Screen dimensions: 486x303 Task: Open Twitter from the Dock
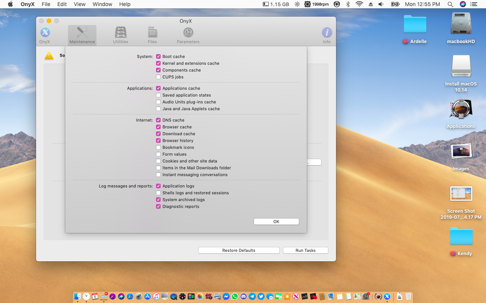click(261, 296)
